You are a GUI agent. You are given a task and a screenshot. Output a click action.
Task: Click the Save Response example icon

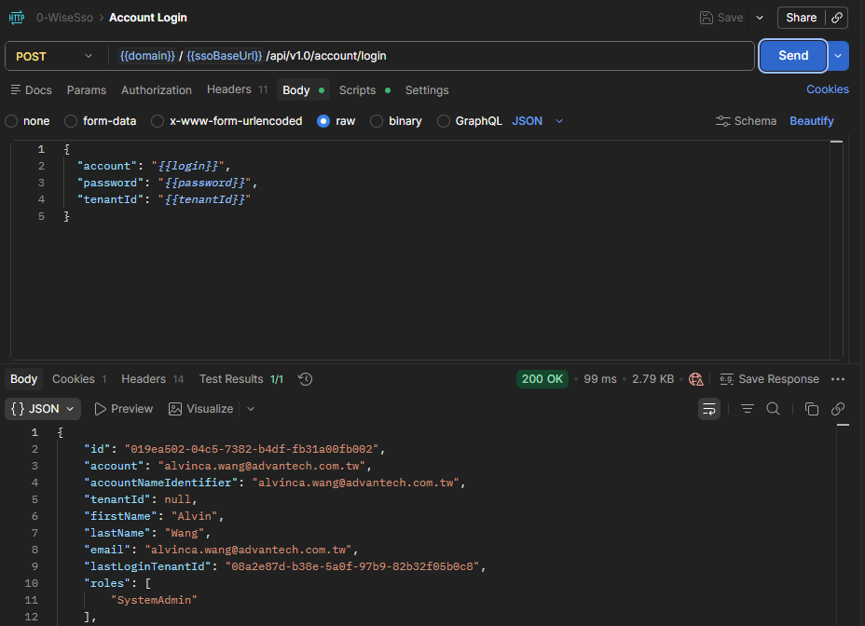(x=726, y=379)
